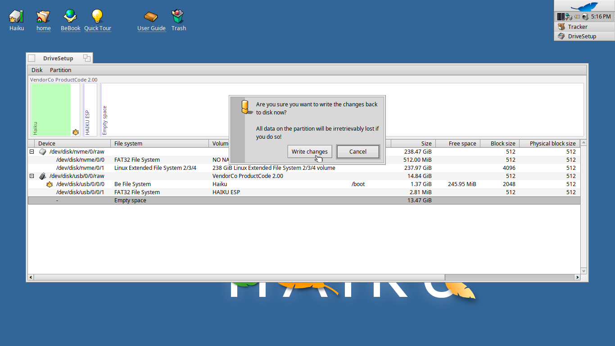Open the Haiku desktop volume icon
The width and height of the screenshot is (615, 346).
pos(16,17)
